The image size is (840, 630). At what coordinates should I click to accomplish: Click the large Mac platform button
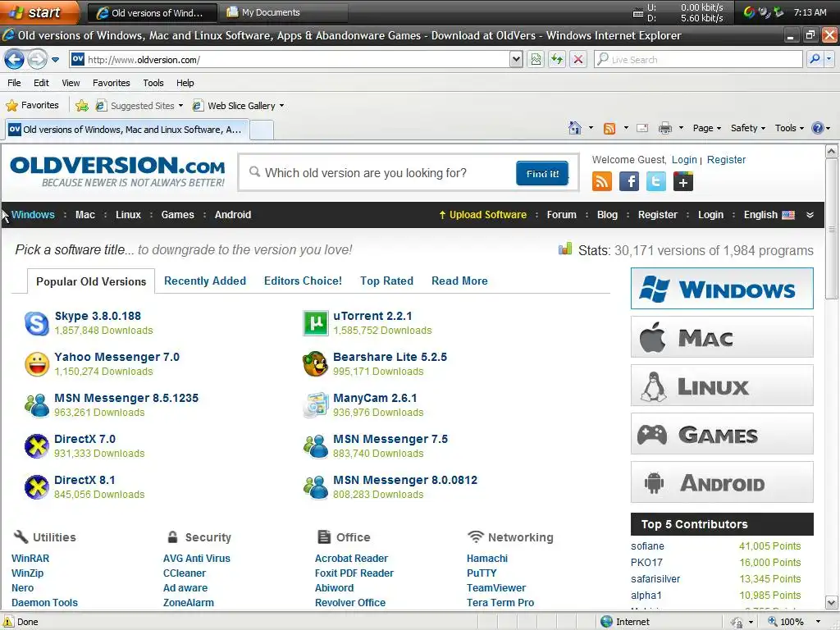click(x=722, y=337)
